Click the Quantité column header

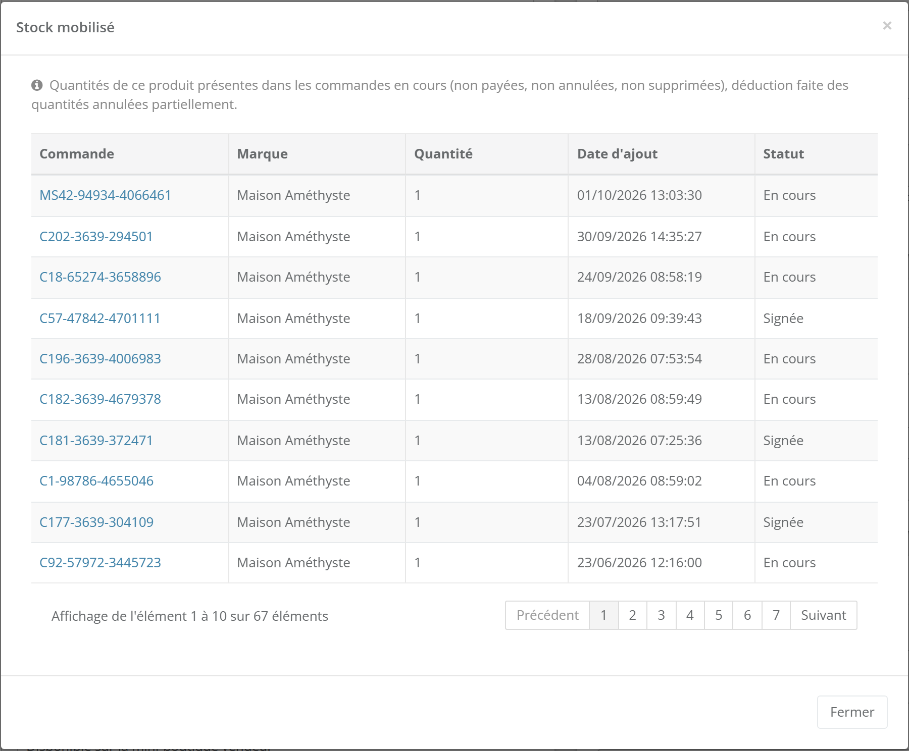click(x=487, y=154)
